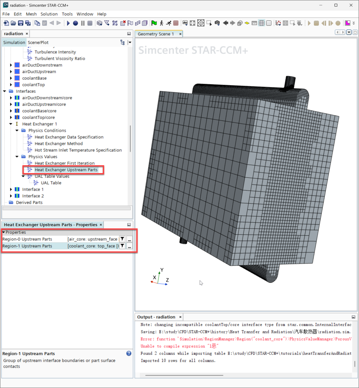Select Heat Exchanger Method tree item
This screenshot has height=388, width=359.
click(x=59, y=144)
